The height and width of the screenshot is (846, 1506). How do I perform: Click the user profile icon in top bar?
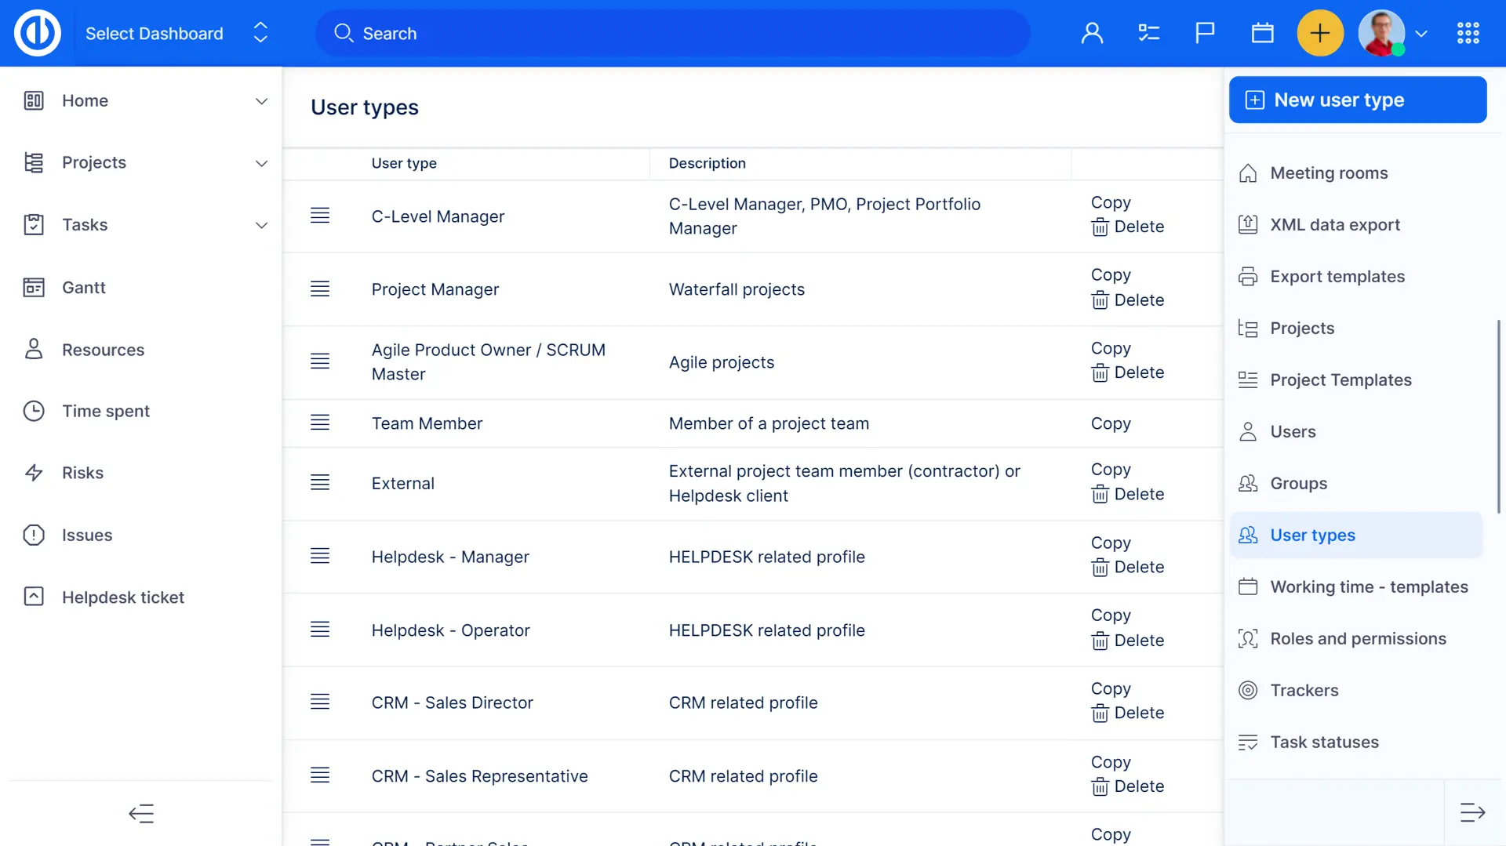[x=1092, y=33]
